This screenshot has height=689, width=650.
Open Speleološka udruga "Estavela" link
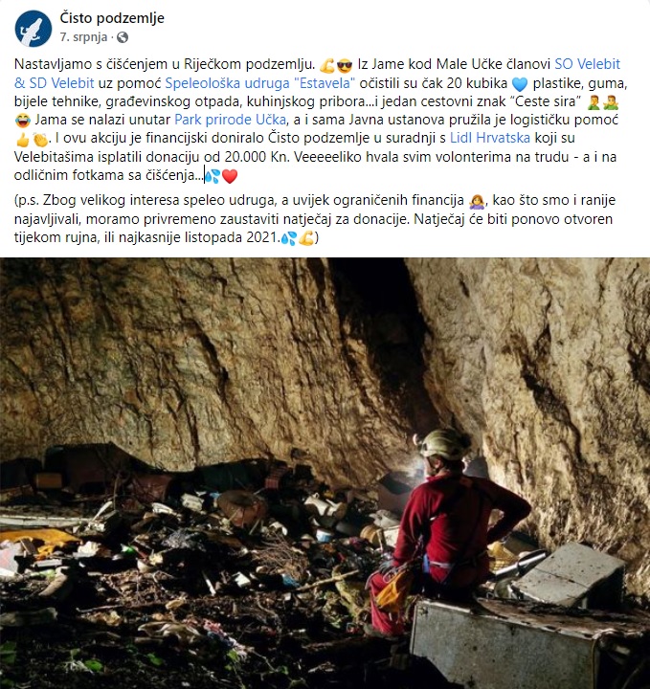pyautogui.click(x=259, y=83)
